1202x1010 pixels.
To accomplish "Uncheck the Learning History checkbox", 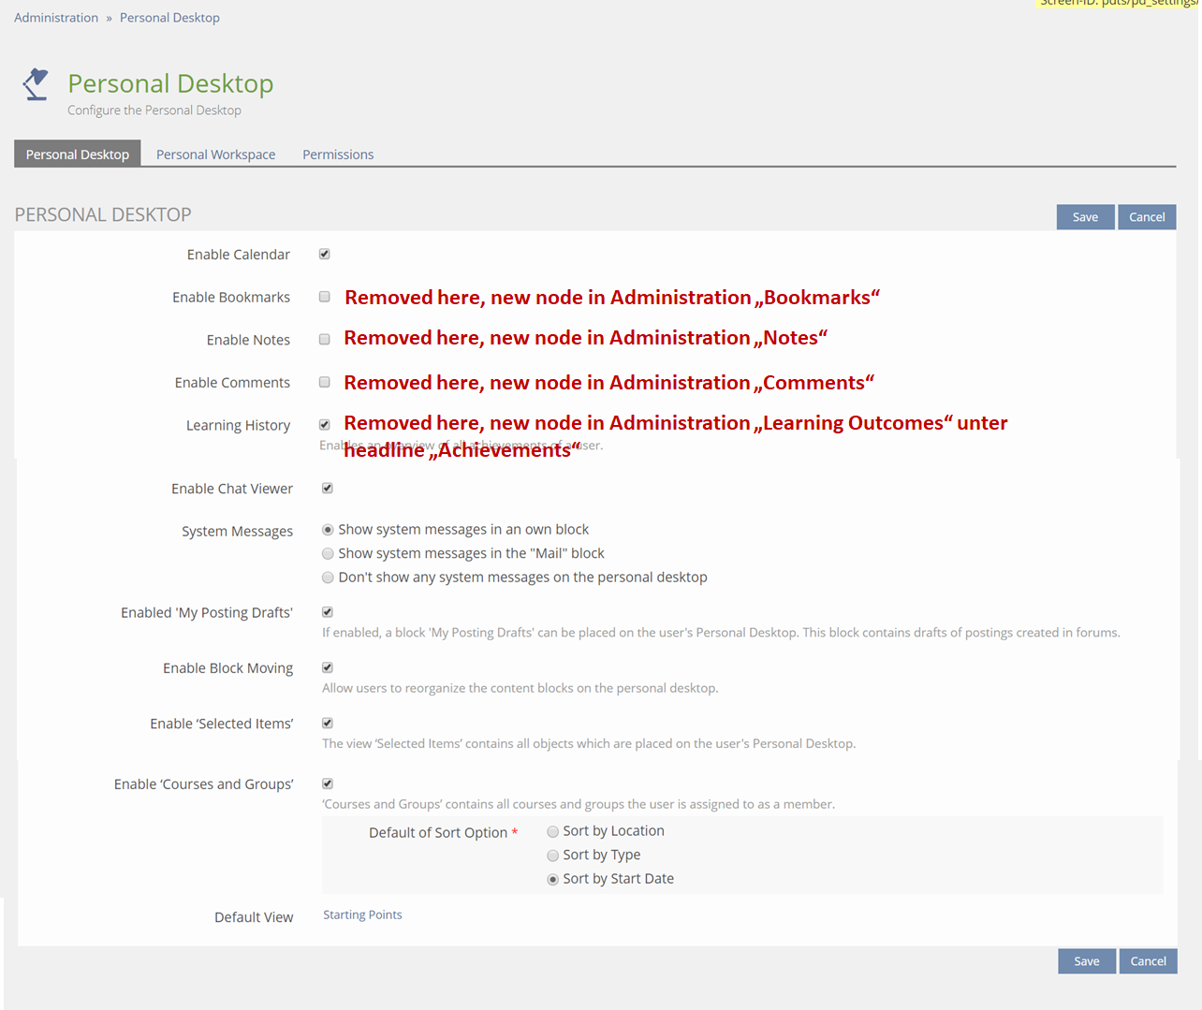I will (x=325, y=425).
